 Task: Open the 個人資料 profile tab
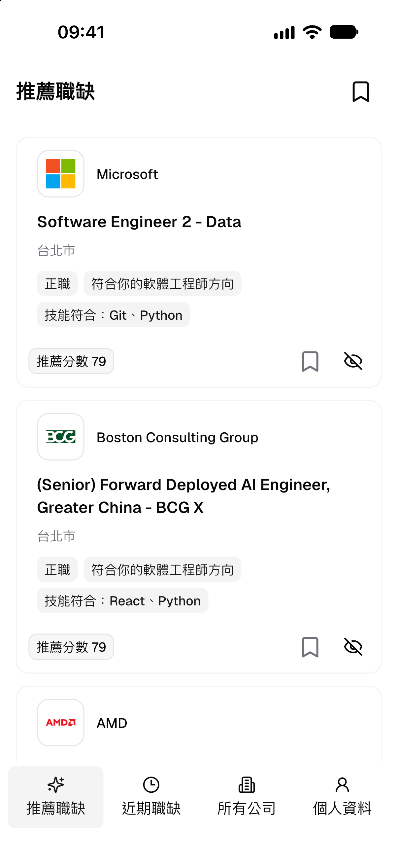pos(342,797)
